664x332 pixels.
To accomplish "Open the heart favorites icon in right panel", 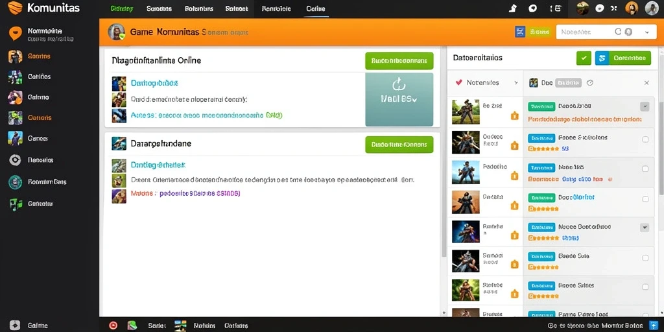I will [458, 82].
